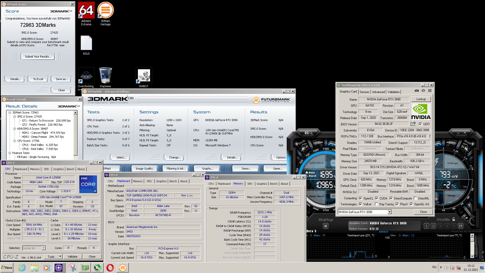The image size is (485, 273).
Task: Click Afterburner monitor graph scrollbar down arrow
Action: pos(472,256)
